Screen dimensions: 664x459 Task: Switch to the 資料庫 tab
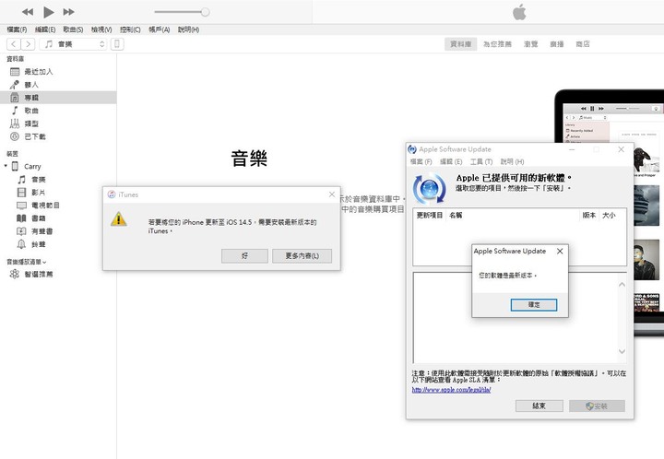(x=461, y=44)
